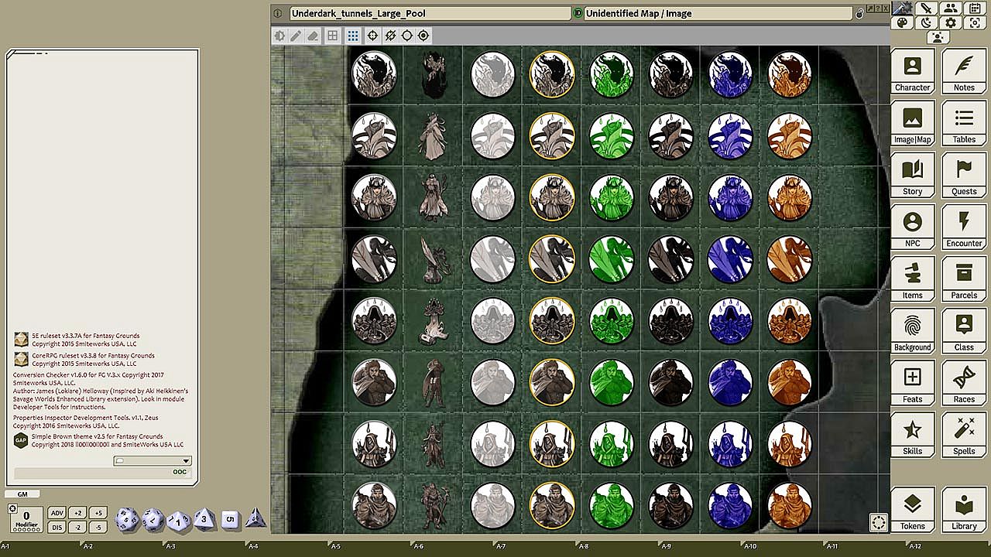Open the Quests panel
The image size is (991, 557).
coord(964,175)
